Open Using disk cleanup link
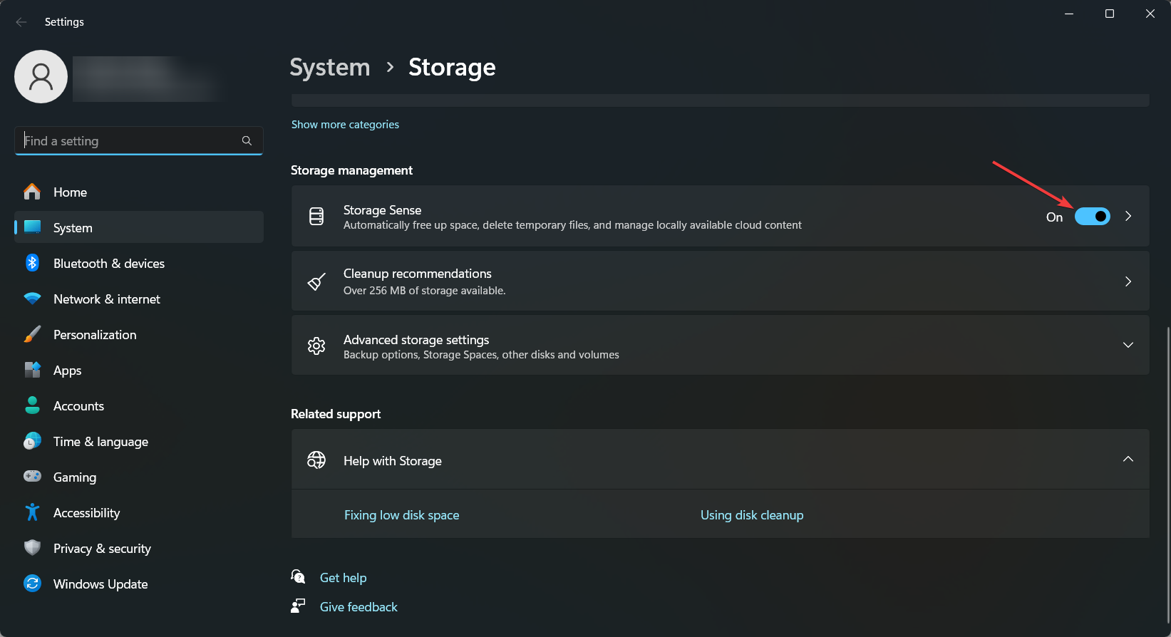 click(752, 514)
